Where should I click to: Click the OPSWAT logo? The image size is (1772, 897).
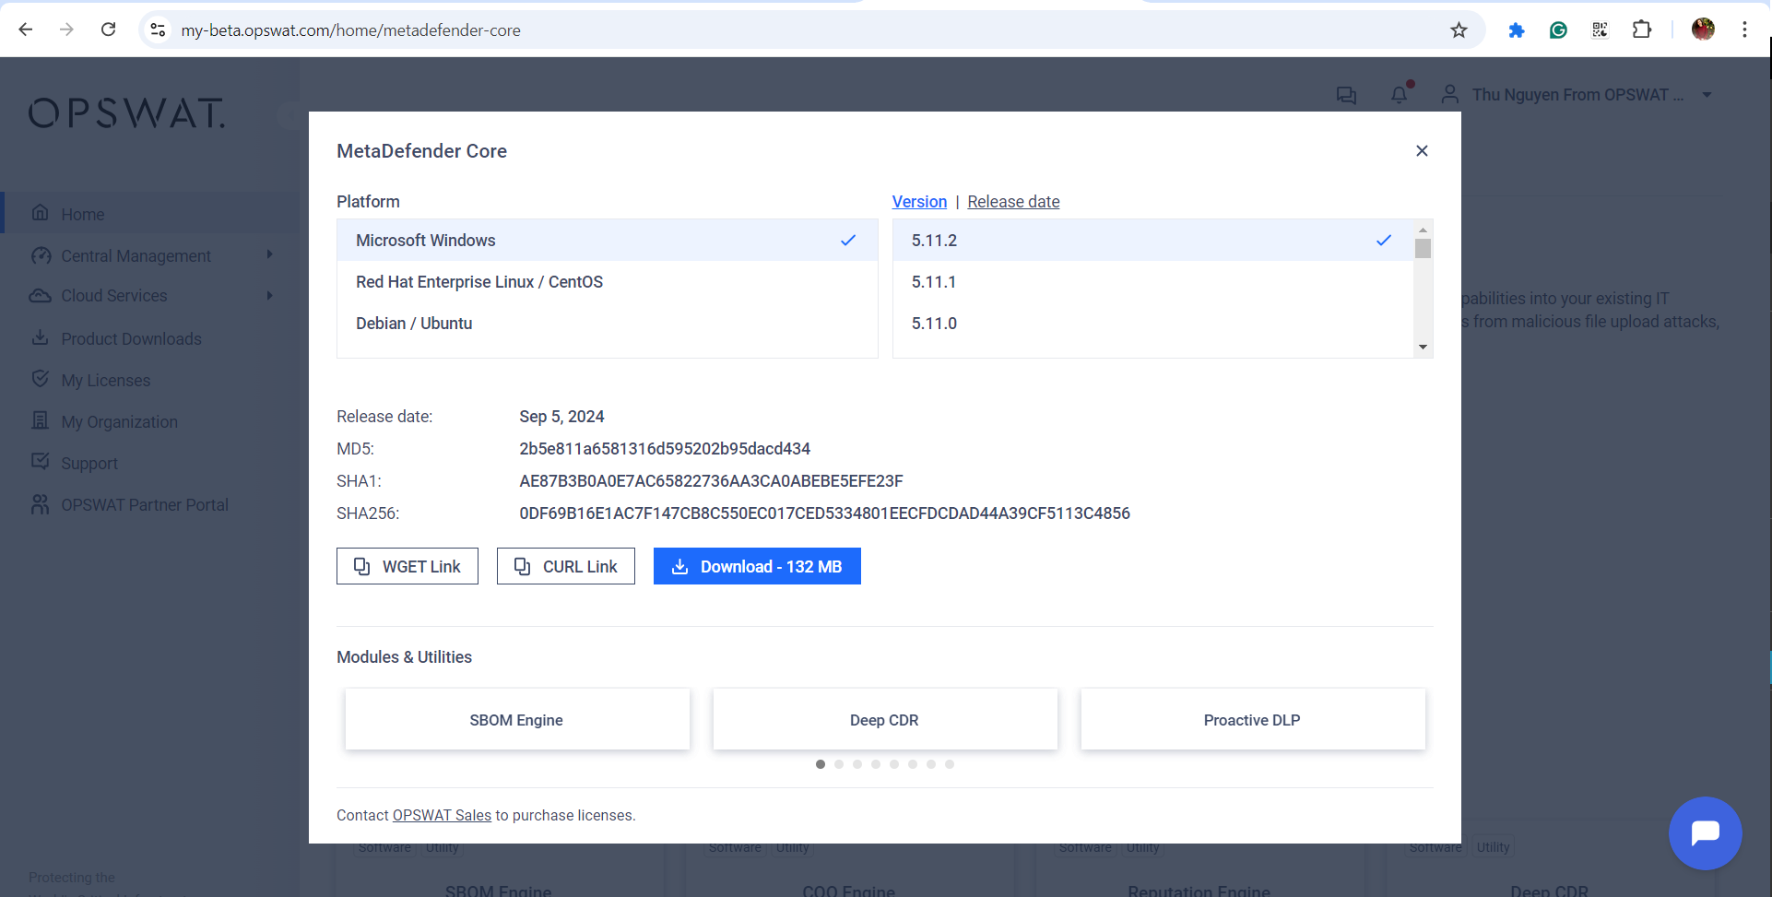pos(127,113)
